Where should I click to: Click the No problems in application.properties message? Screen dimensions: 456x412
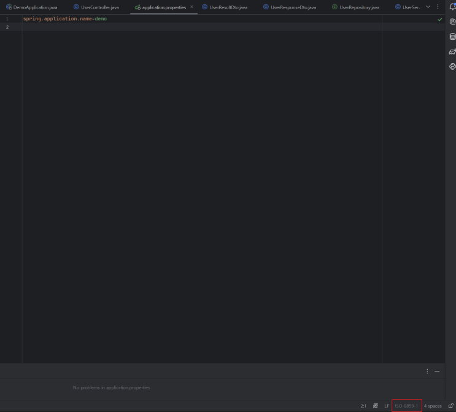click(111, 387)
